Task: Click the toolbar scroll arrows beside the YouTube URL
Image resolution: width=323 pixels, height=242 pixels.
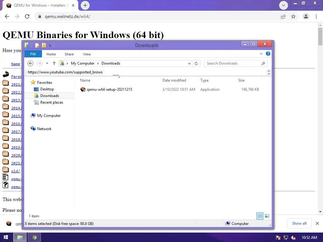Action: click(269, 72)
